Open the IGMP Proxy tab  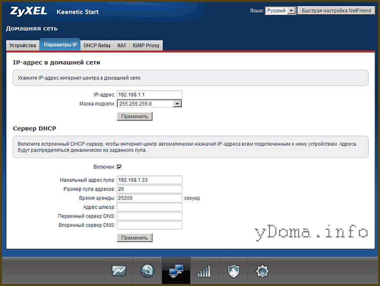tap(146, 45)
